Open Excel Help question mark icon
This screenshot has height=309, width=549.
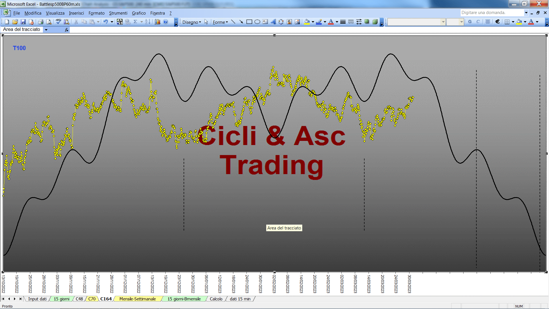(x=166, y=22)
